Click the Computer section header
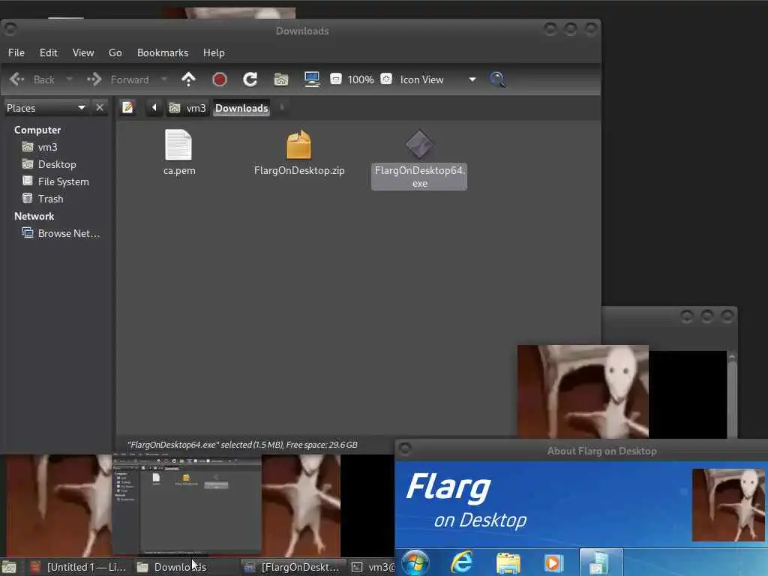 (37, 130)
